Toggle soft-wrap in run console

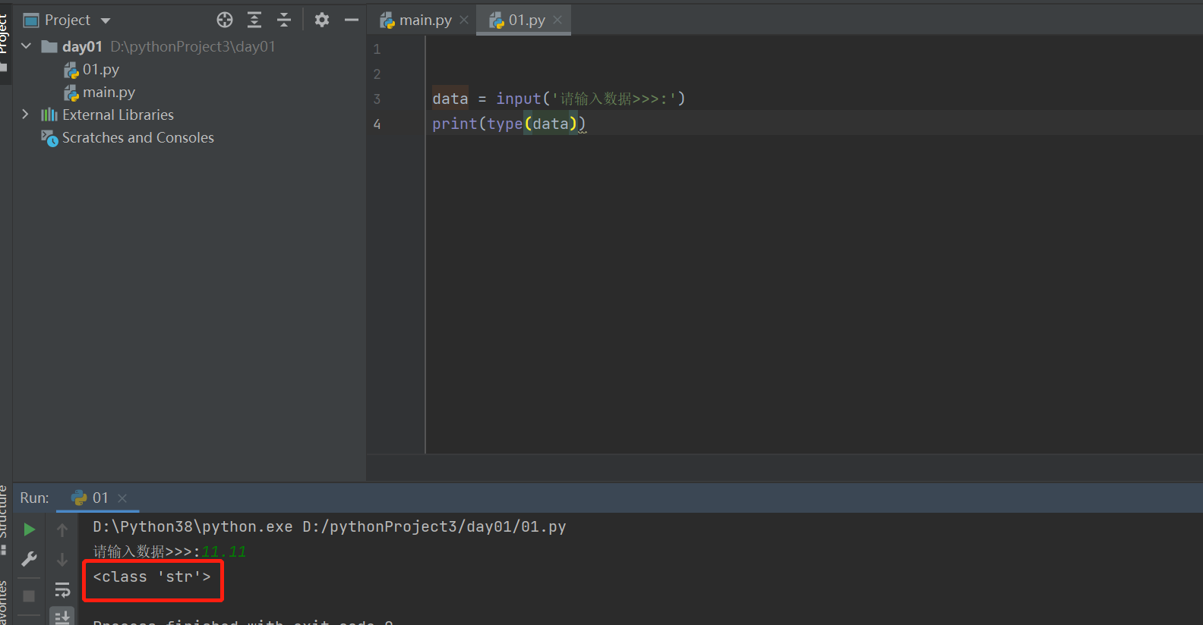pos(62,590)
